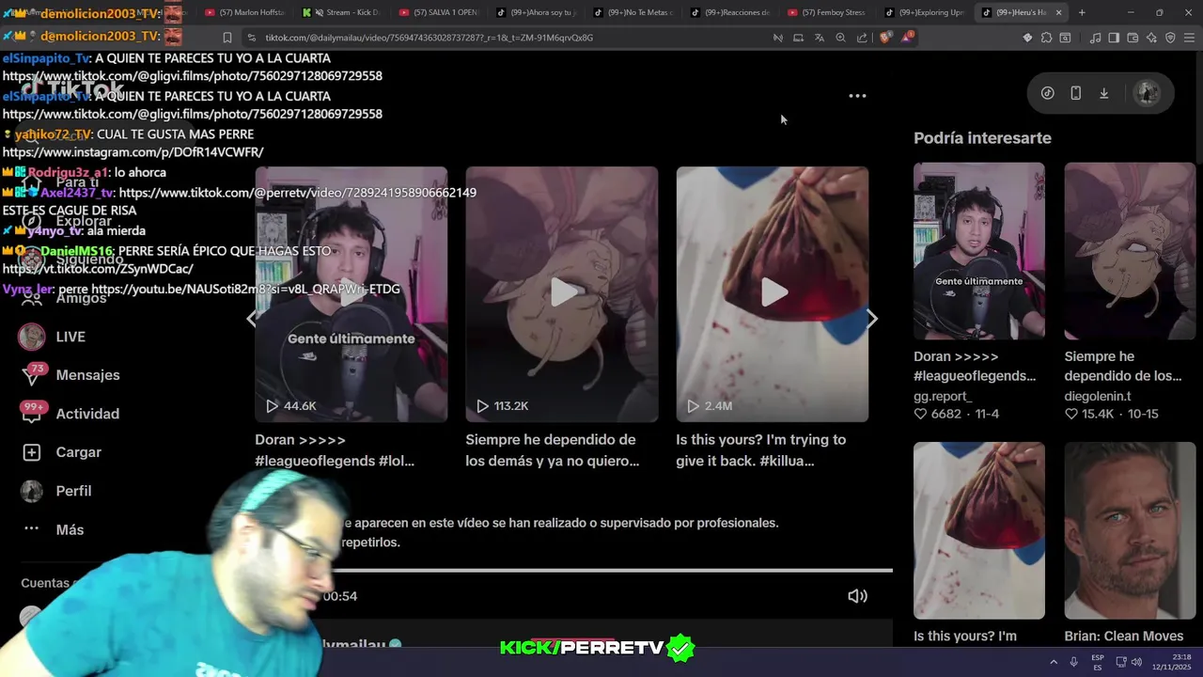Viewport: 1203px width, 677px height.
Task: Click the taskbar volume speaker icon
Action: (x=1137, y=661)
